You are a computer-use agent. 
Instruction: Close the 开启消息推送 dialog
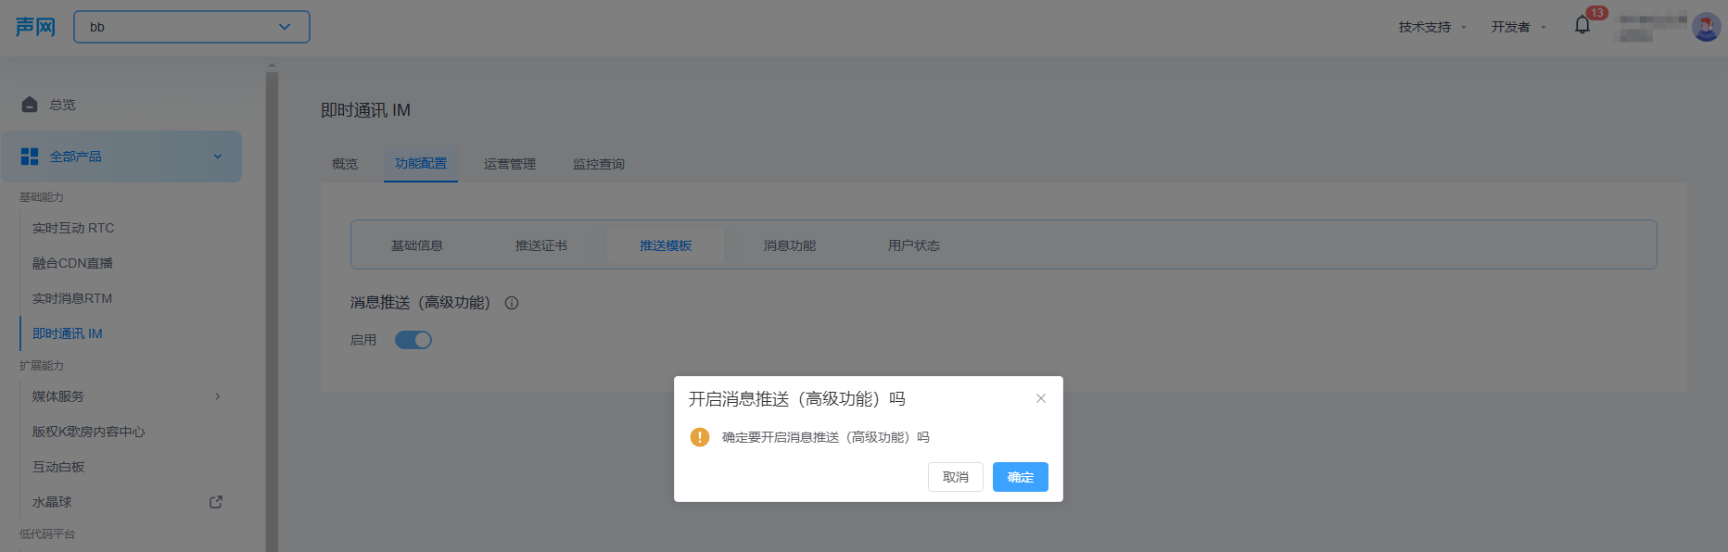[x=1041, y=398]
